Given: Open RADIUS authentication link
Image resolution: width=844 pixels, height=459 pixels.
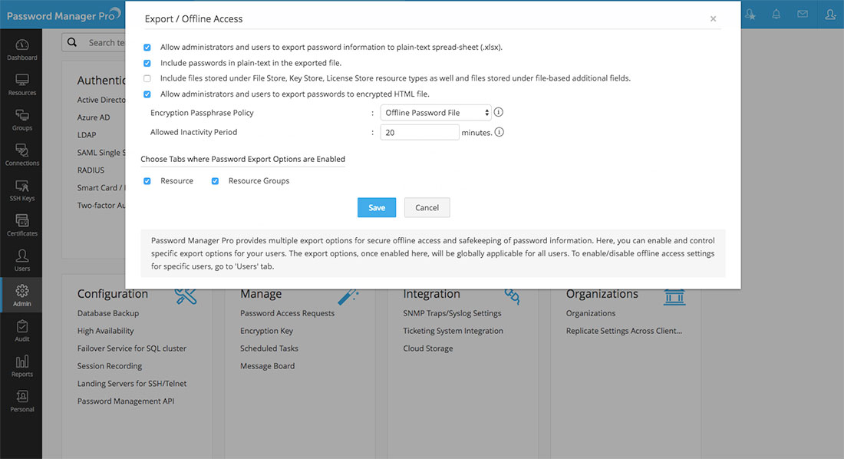Looking at the screenshot, I should (91, 170).
